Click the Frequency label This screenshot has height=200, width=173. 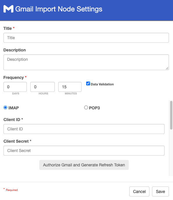pos(13,77)
